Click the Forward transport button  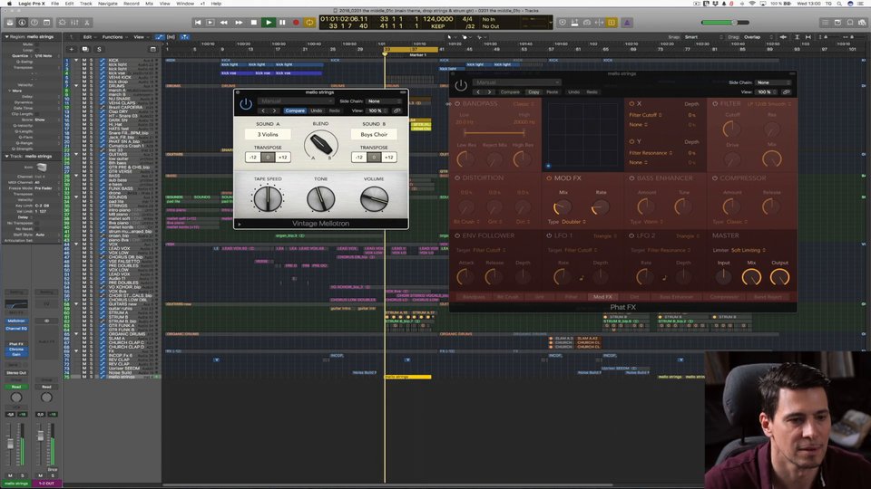pyautogui.click(x=239, y=23)
